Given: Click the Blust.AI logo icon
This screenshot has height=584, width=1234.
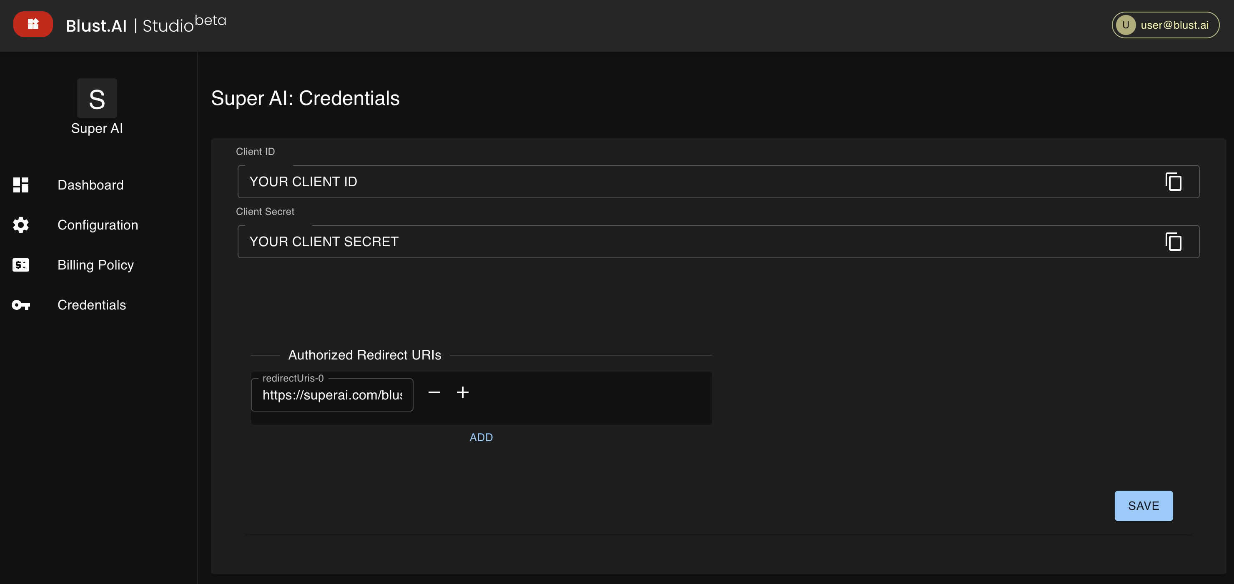Looking at the screenshot, I should tap(32, 24).
